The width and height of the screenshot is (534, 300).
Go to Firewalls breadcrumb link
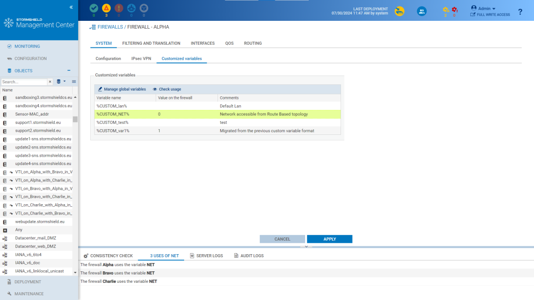click(x=110, y=27)
